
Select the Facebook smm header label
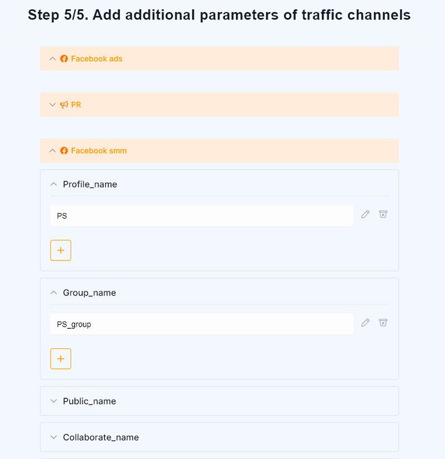[99, 150]
